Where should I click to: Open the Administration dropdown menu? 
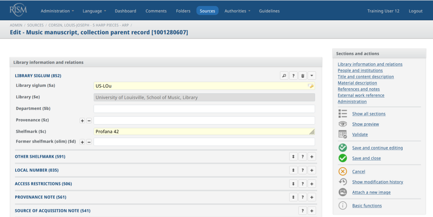57,11
